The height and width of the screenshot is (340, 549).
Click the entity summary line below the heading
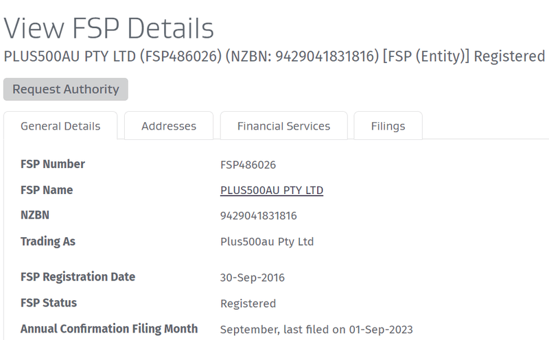coord(274,57)
